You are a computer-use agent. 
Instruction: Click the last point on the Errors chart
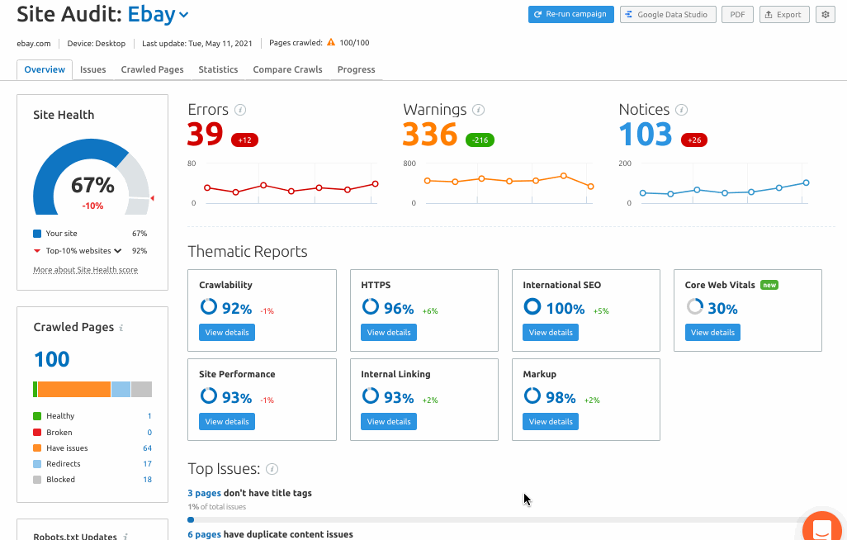coord(375,183)
